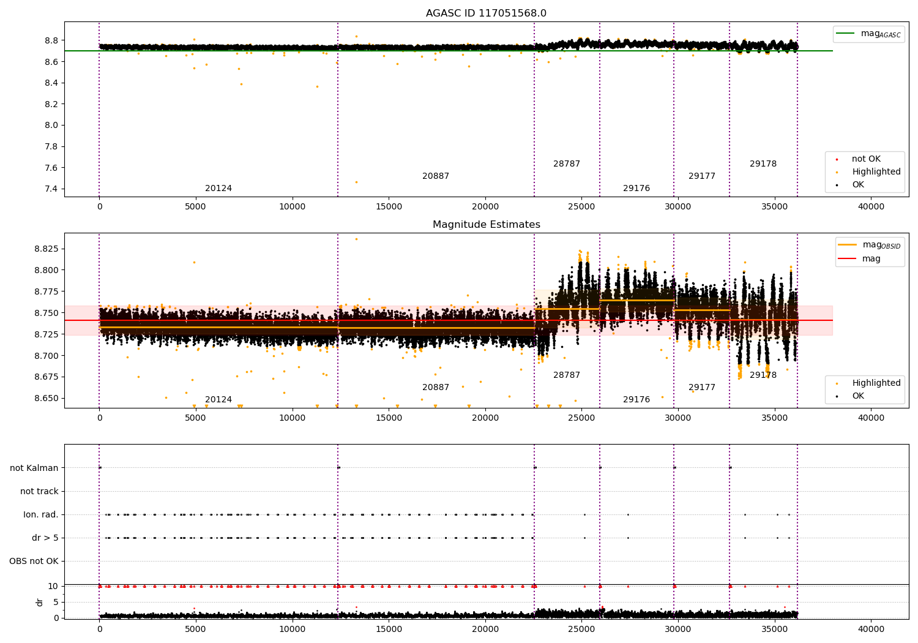Click the 'not Kalman' row label

click(34, 468)
